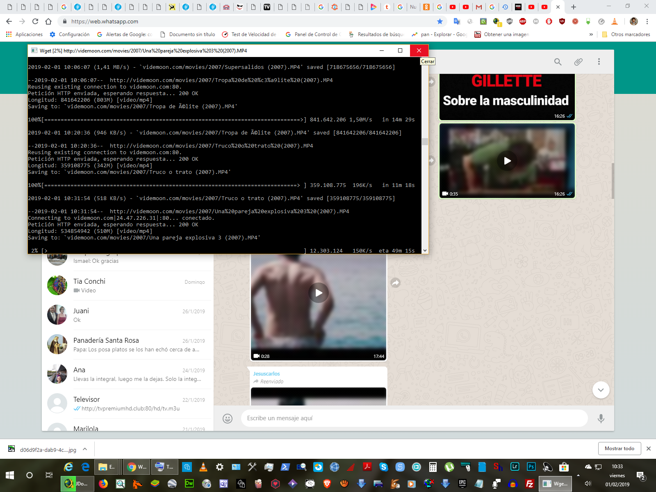This screenshot has height=492, width=656.
Task: Click the Jesuscarlos sender name
Action: tap(266, 374)
